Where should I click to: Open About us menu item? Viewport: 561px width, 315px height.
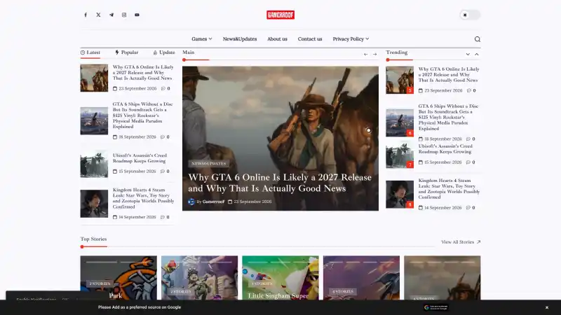277,39
